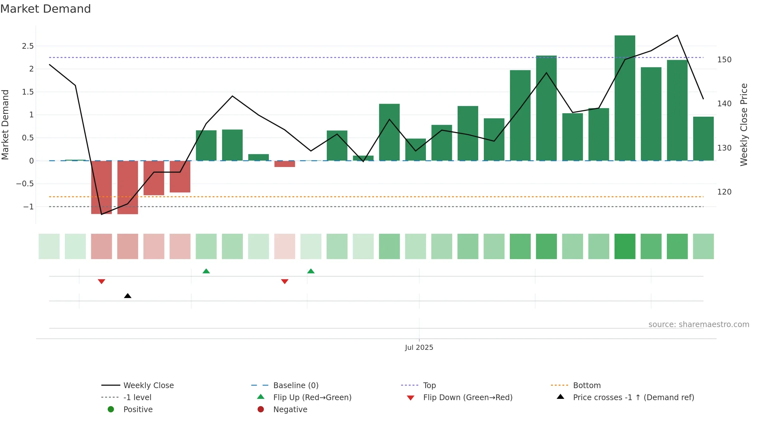The width and height of the screenshot is (760, 427).
Task: Click the tallest green demand bar
Action: tap(625, 98)
